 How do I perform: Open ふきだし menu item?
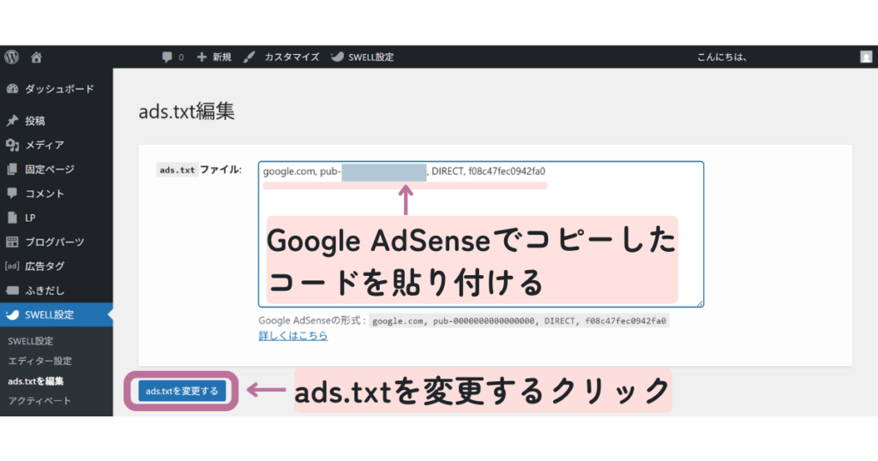click(44, 290)
